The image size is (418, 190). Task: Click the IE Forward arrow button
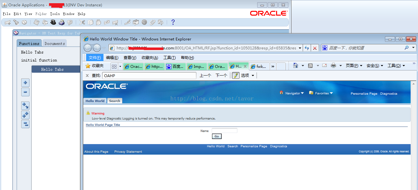click(x=97, y=48)
